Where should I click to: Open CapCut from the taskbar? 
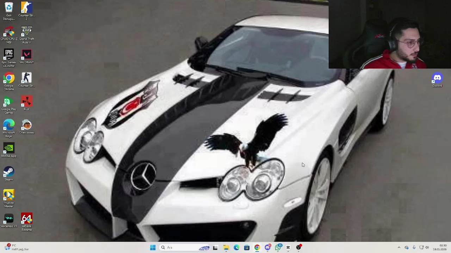(x=288, y=247)
